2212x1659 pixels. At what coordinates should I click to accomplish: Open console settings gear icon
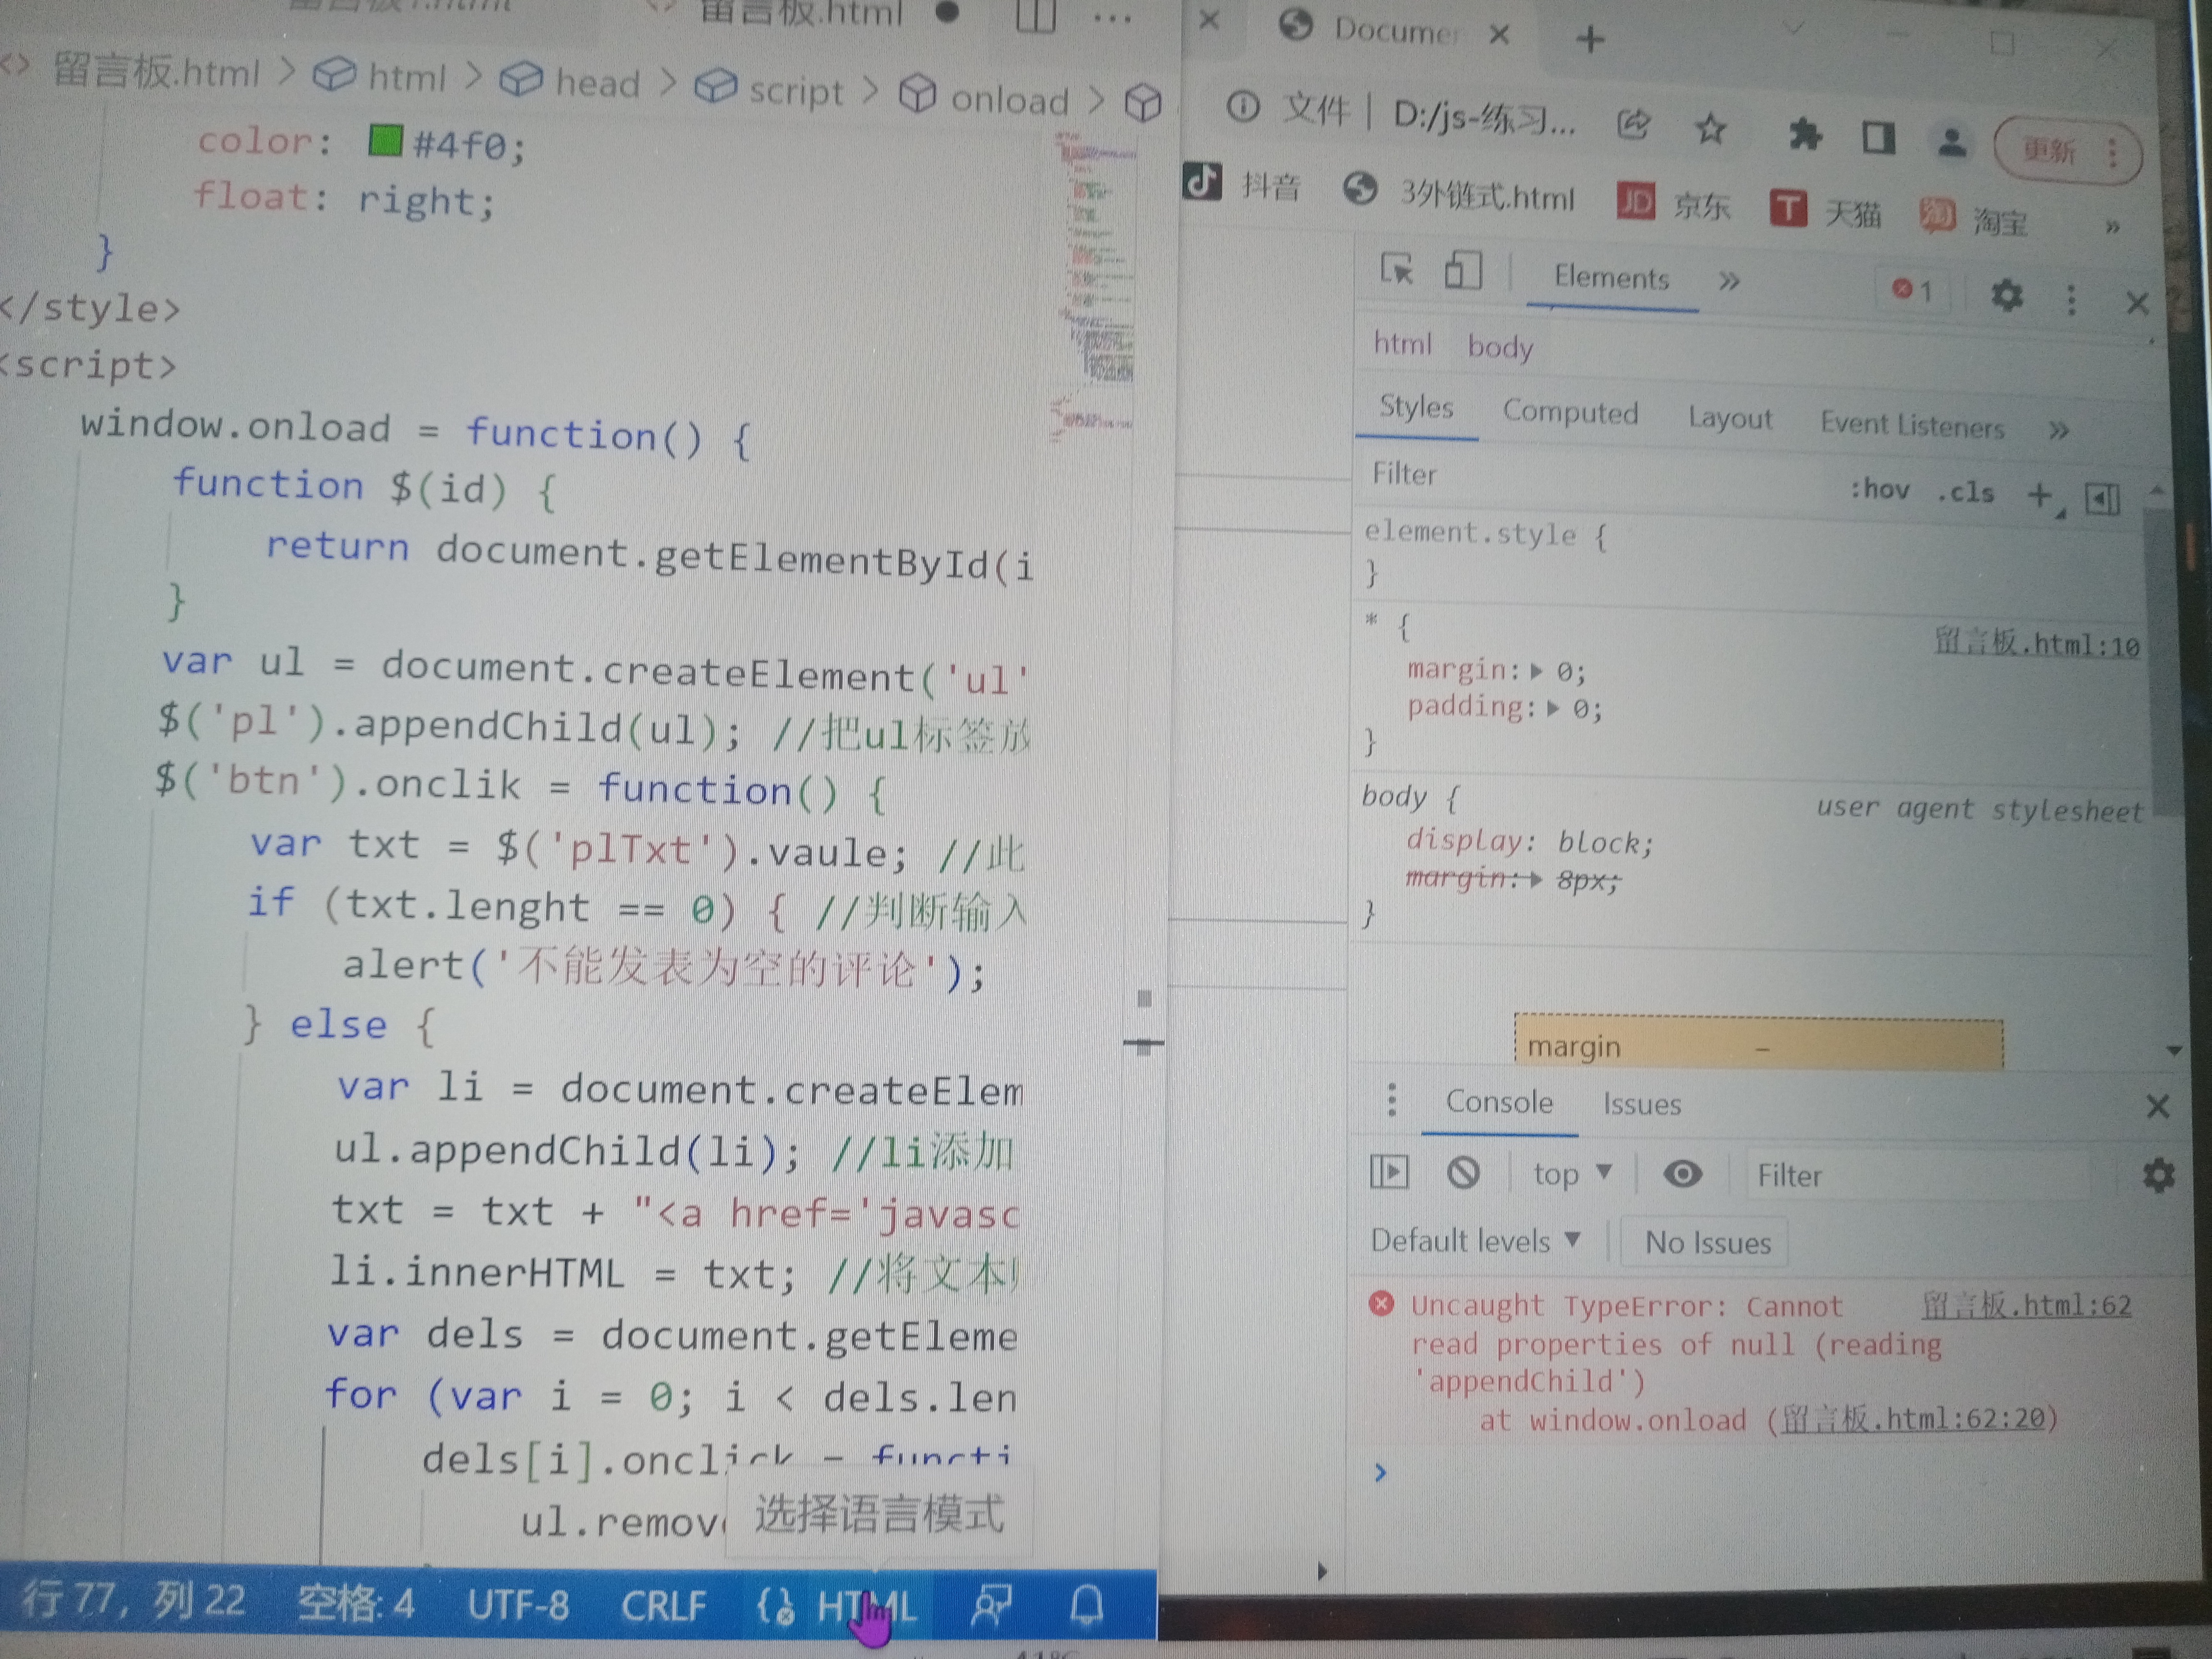click(2159, 1176)
